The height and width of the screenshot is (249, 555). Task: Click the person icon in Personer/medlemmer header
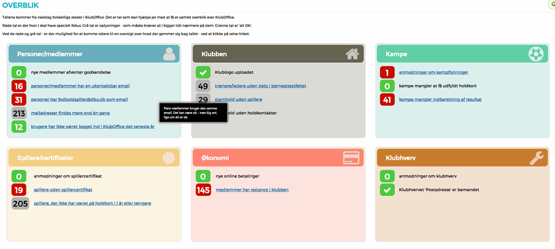(169, 54)
